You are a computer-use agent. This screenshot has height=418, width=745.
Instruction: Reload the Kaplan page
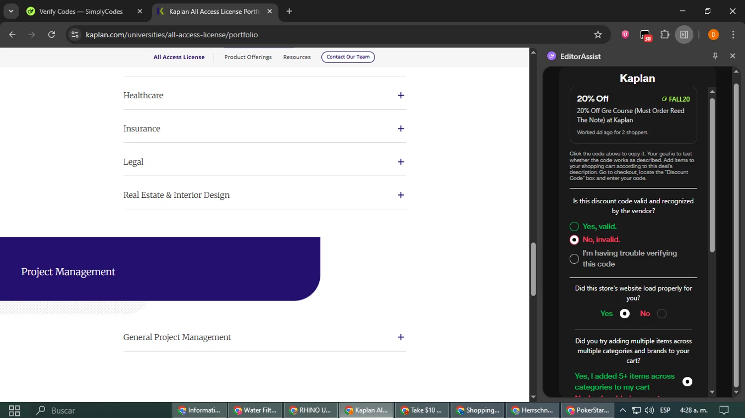tap(52, 35)
